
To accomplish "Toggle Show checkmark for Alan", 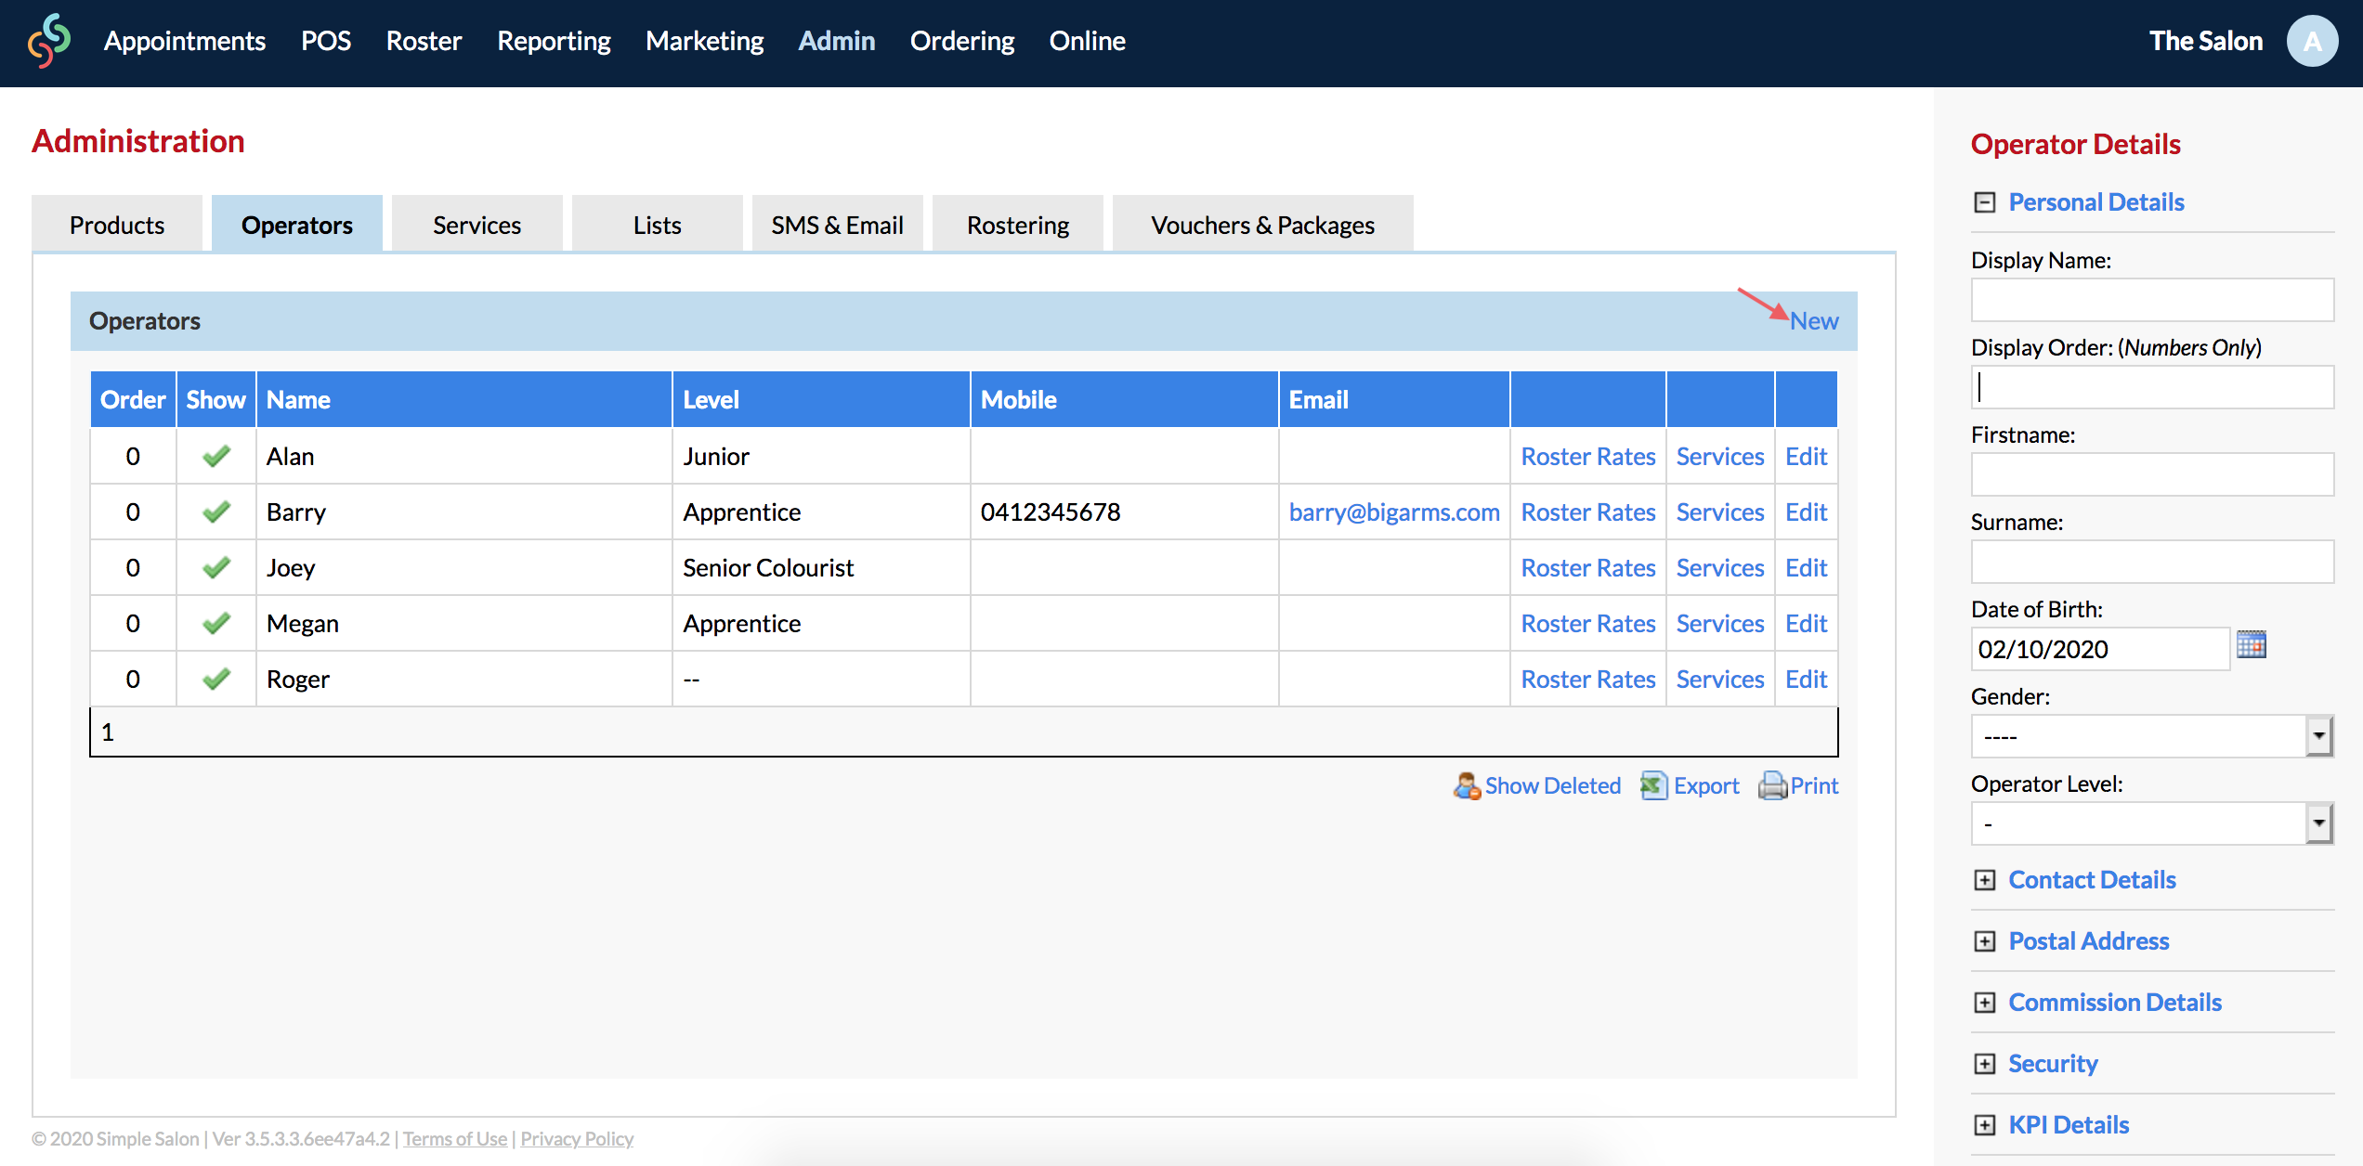I will click(x=216, y=456).
